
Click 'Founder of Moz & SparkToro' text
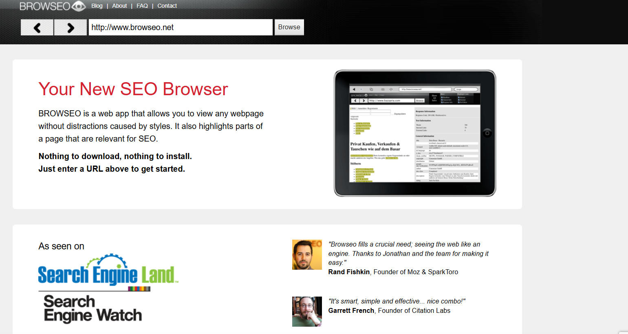click(x=416, y=272)
